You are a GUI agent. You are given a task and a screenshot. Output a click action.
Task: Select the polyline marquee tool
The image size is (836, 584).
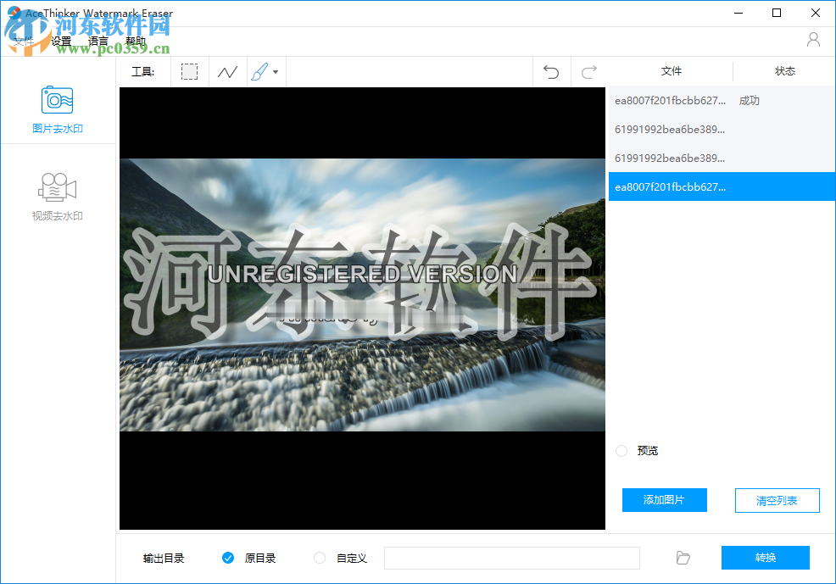(x=227, y=71)
